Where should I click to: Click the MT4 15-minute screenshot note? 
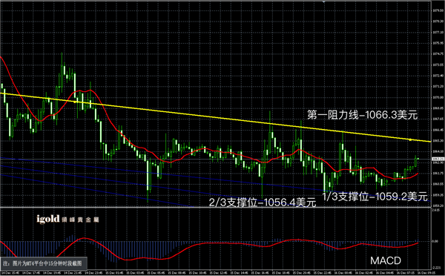click(x=43, y=263)
